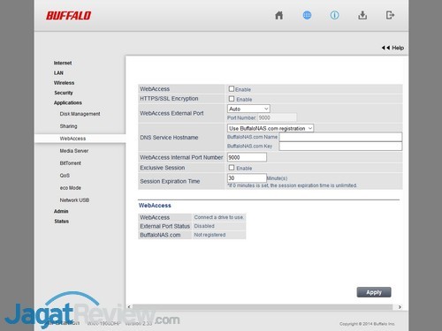The image size is (442, 331).
Task: Click the horizontal scrollbar left arrow
Action: click(129, 307)
